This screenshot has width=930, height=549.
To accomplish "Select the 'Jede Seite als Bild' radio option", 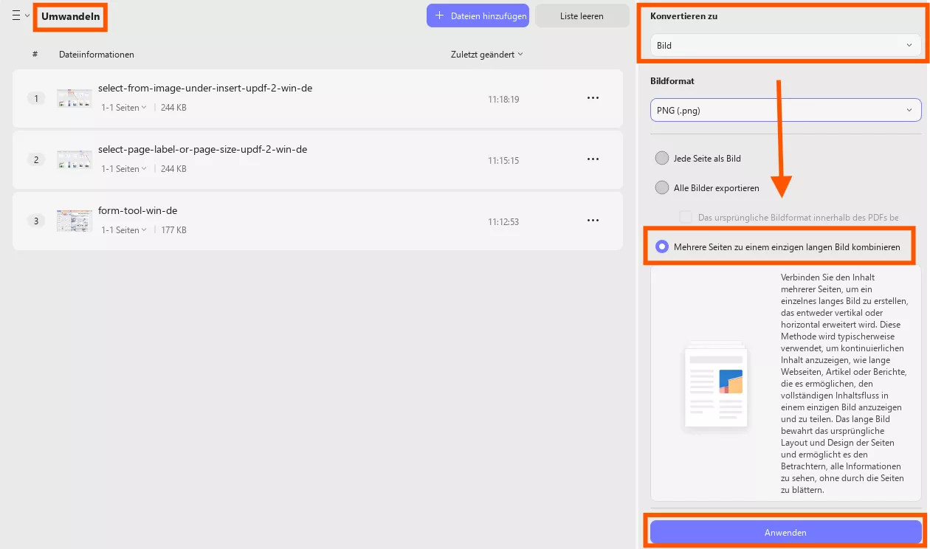I will pyautogui.click(x=662, y=158).
